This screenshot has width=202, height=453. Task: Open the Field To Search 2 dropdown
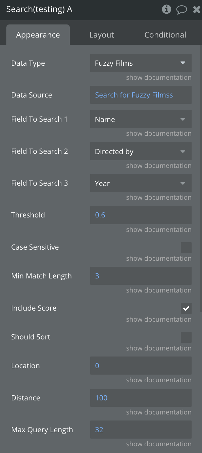[x=141, y=151]
